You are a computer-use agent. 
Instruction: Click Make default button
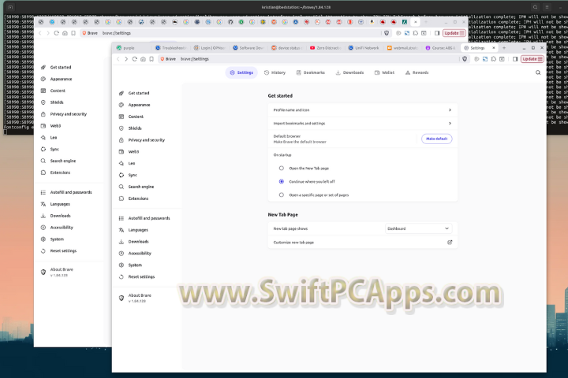pyautogui.click(x=436, y=139)
